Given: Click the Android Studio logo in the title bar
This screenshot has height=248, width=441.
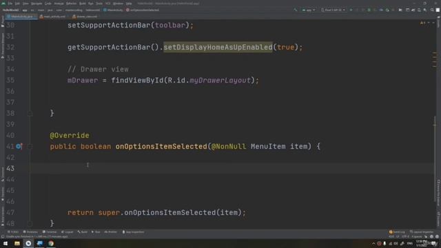Looking at the screenshot, I should (3, 3).
